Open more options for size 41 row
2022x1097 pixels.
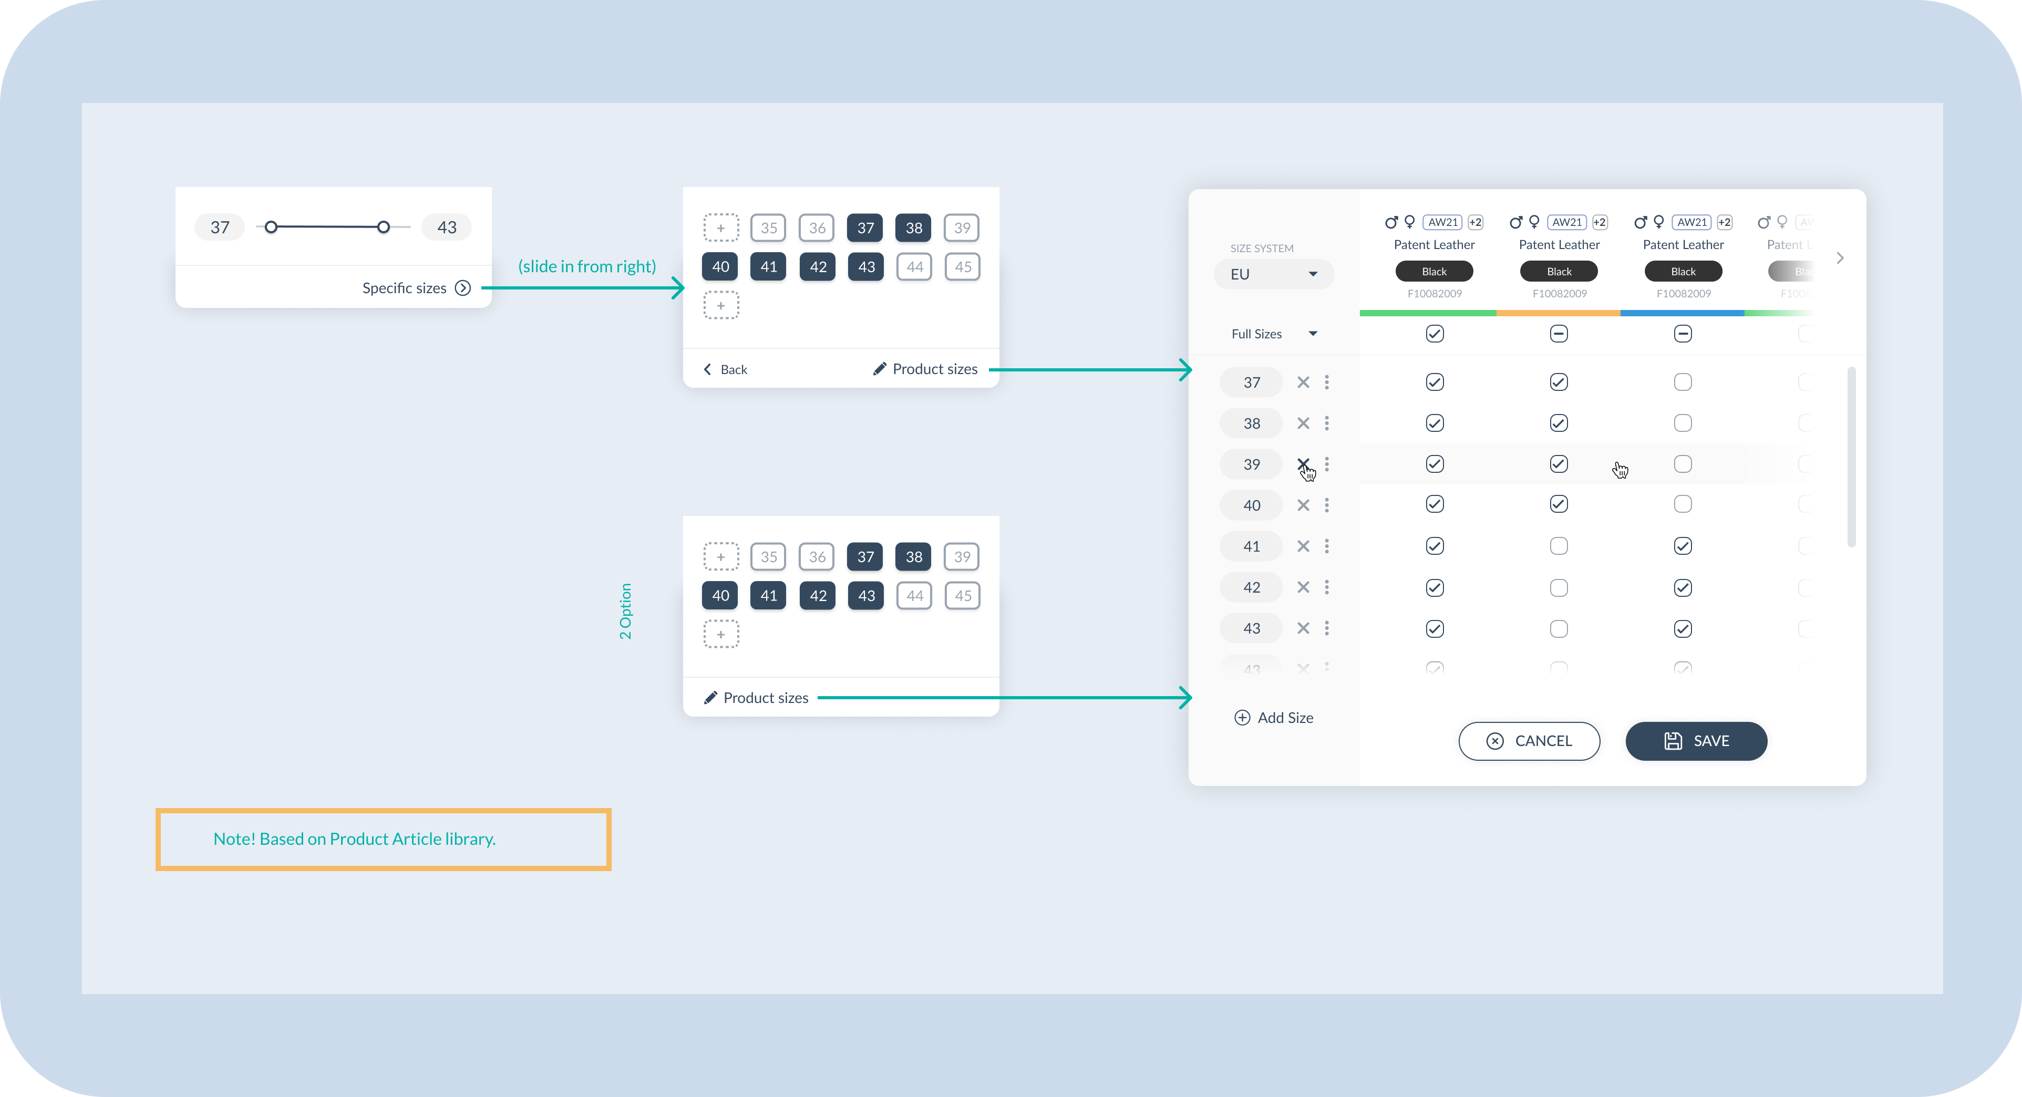(x=1327, y=546)
